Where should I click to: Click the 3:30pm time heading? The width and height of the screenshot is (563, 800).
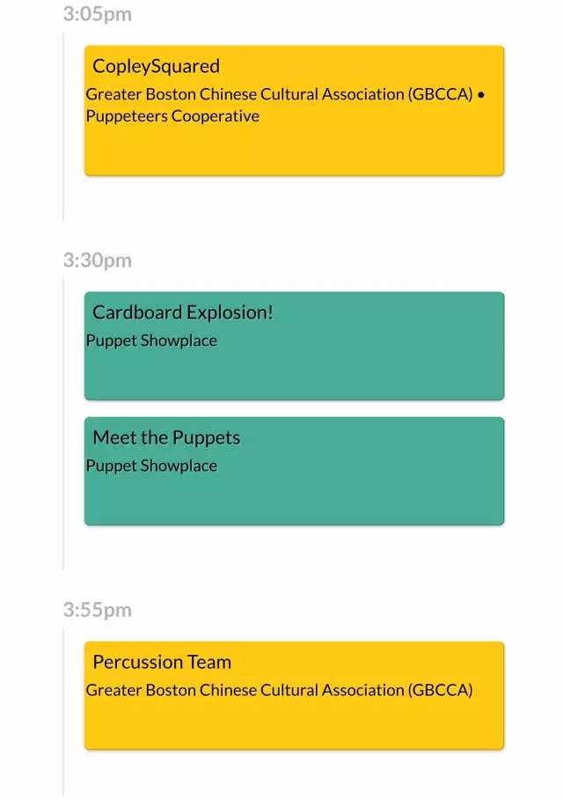(98, 261)
